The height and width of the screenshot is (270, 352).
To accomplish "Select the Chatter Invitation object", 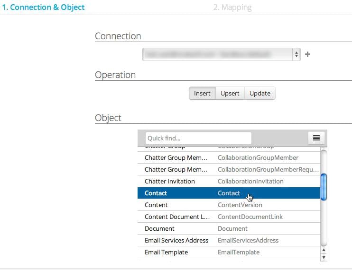I will pyautogui.click(x=229, y=181).
